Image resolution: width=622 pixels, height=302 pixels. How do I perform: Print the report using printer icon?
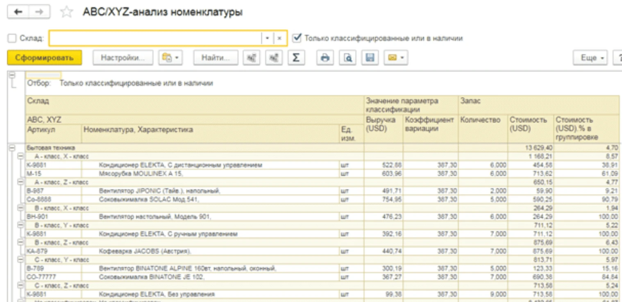coord(325,58)
